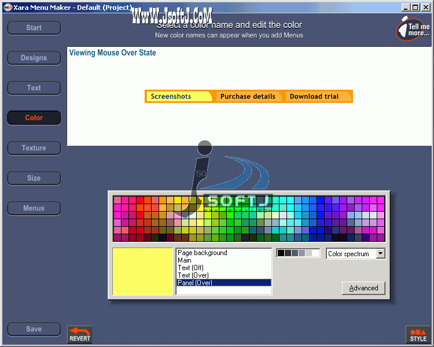Open the STYLE shapes icon

(418, 334)
